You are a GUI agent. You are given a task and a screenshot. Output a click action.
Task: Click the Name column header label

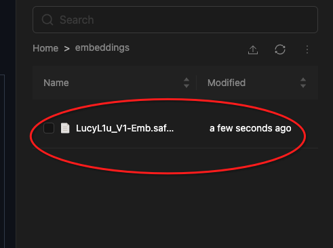(x=56, y=83)
